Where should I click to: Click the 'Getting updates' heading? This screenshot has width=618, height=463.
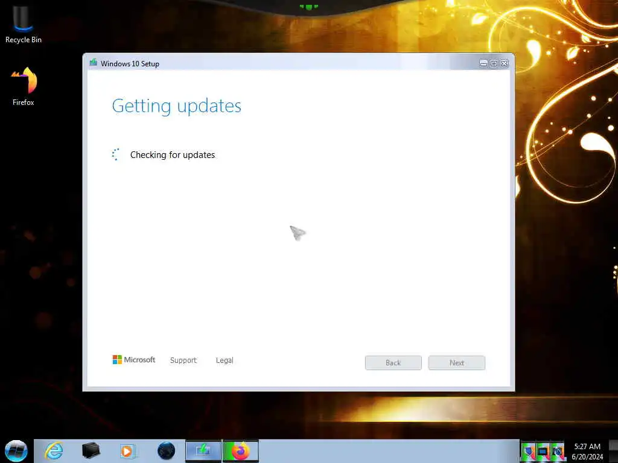point(177,106)
